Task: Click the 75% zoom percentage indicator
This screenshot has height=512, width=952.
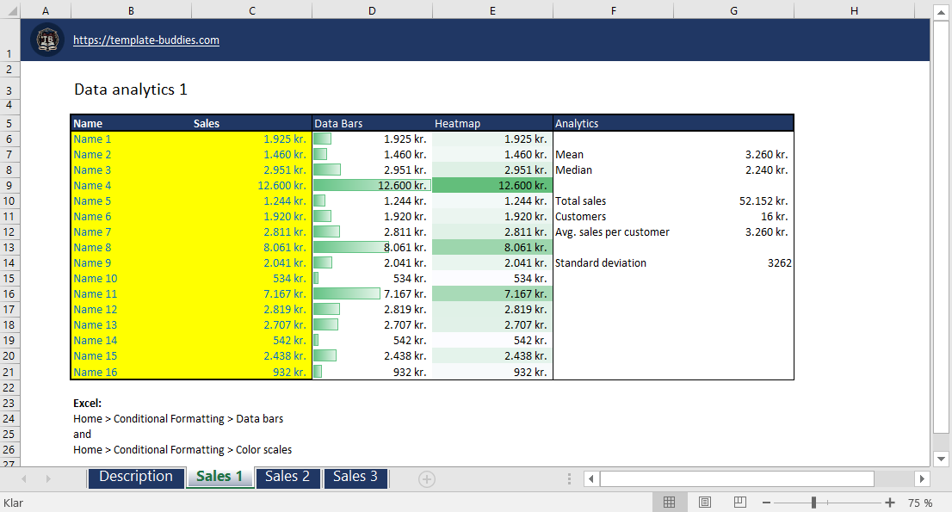Action: tap(920, 502)
